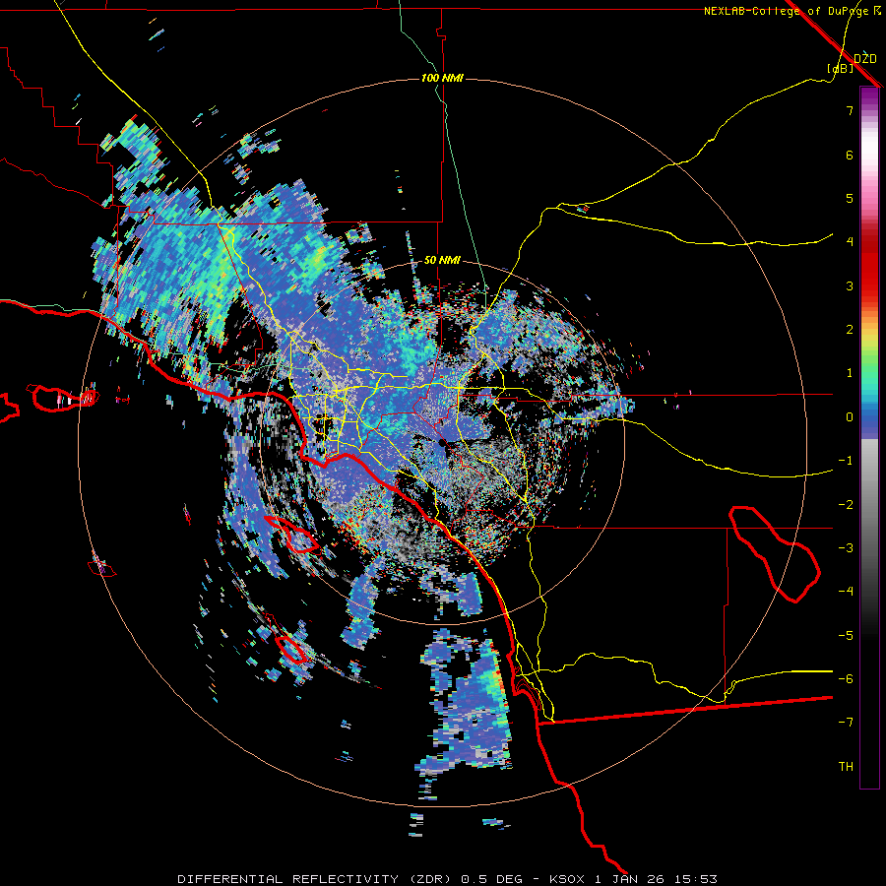The height and width of the screenshot is (886, 886).
Task: Select the 0 dB scale value
Action: click(850, 417)
